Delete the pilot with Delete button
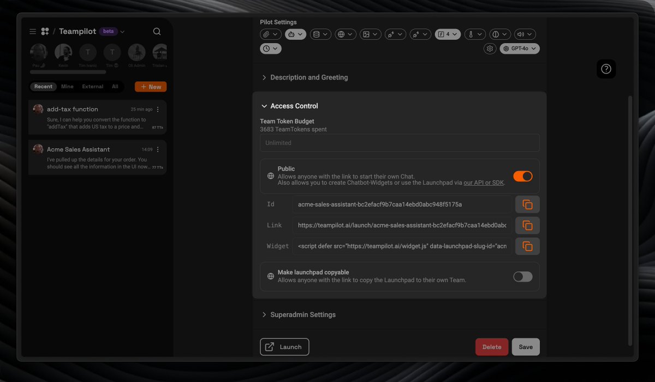Image resolution: width=655 pixels, height=382 pixels. pos(492,347)
